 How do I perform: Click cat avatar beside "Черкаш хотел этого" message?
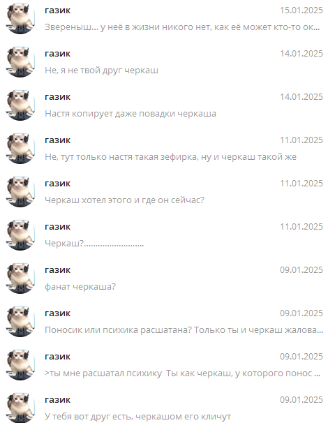tap(20, 192)
